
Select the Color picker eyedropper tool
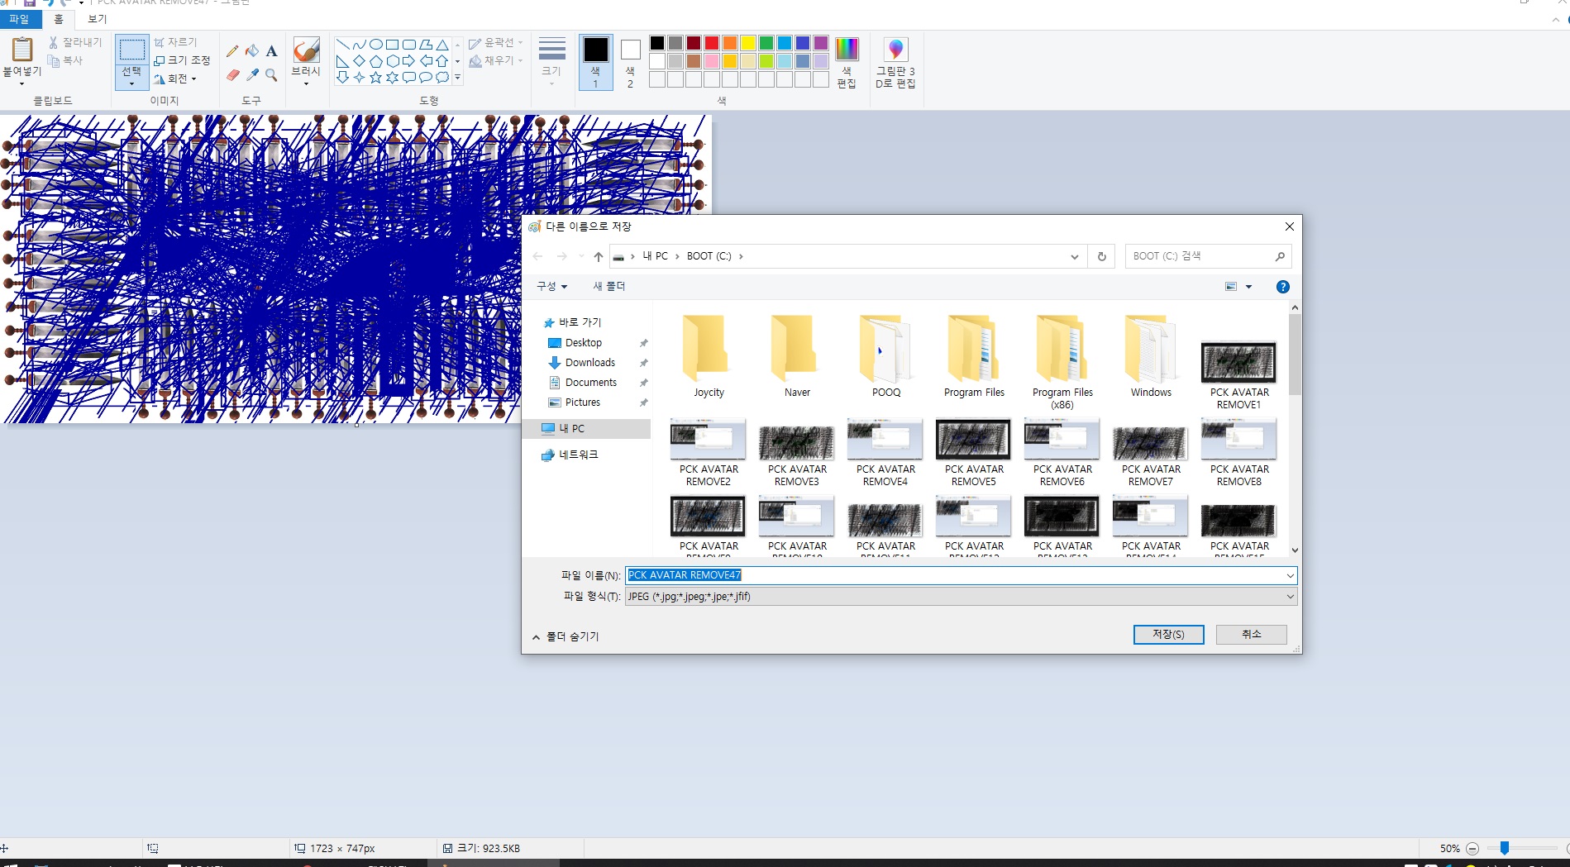click(x=252, y=75)
